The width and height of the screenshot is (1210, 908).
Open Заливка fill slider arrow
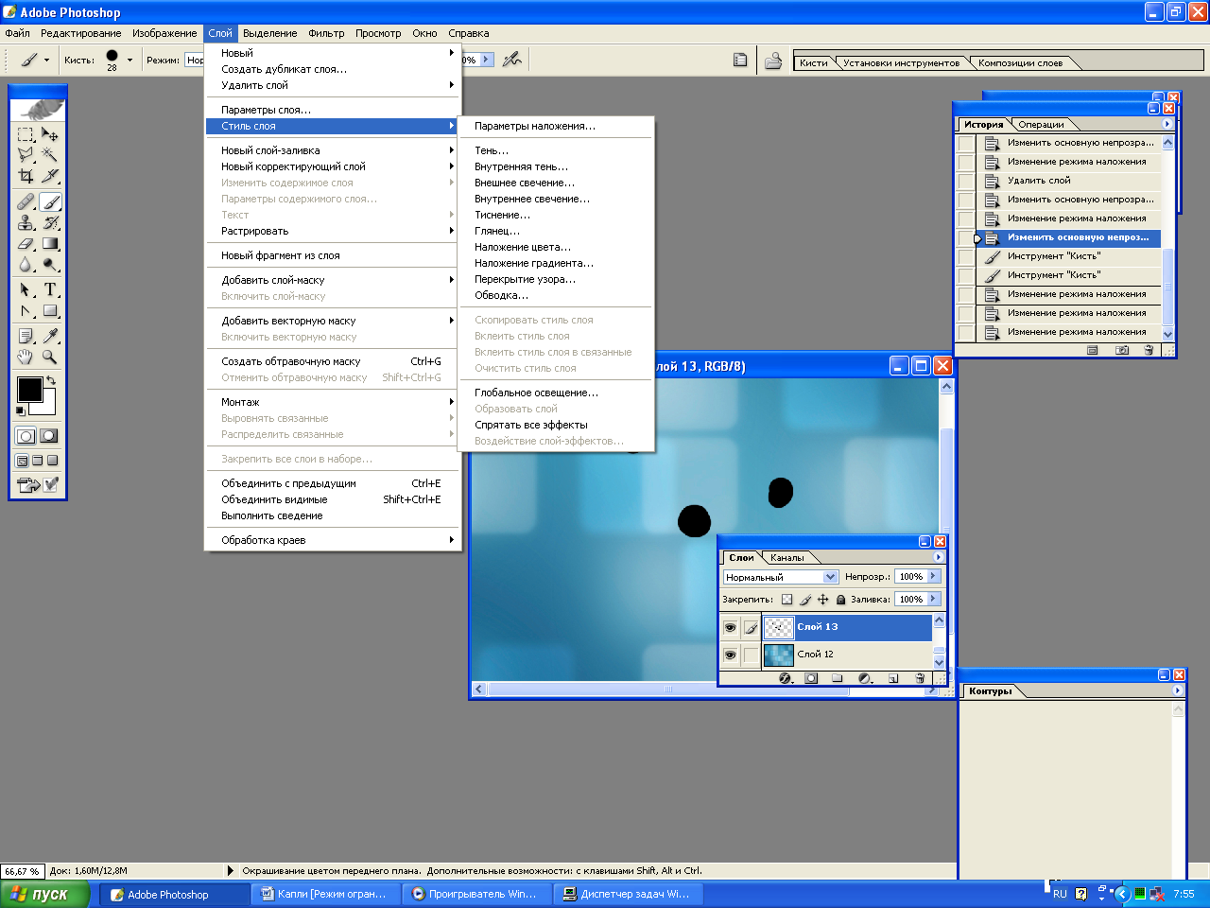(x=934, y=599)
